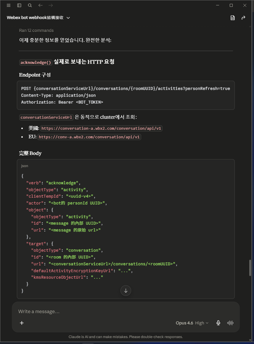Expand Ran 12 commands details

(36, 30)
